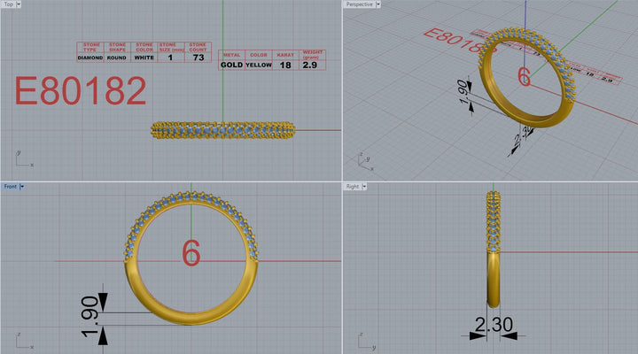Select the Front viewport title label

[x=10, y=187]
